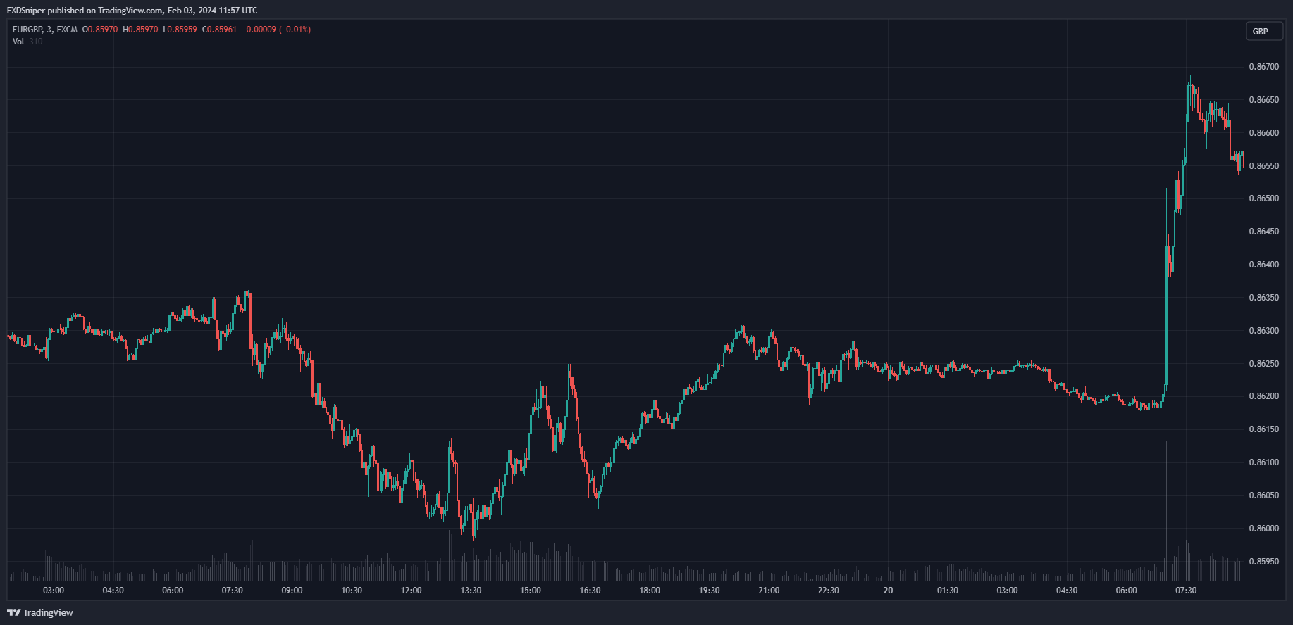Select the Close value C0.85961 in the legend
Viewport: 1293px width, 625px height.
coord(219,30)
